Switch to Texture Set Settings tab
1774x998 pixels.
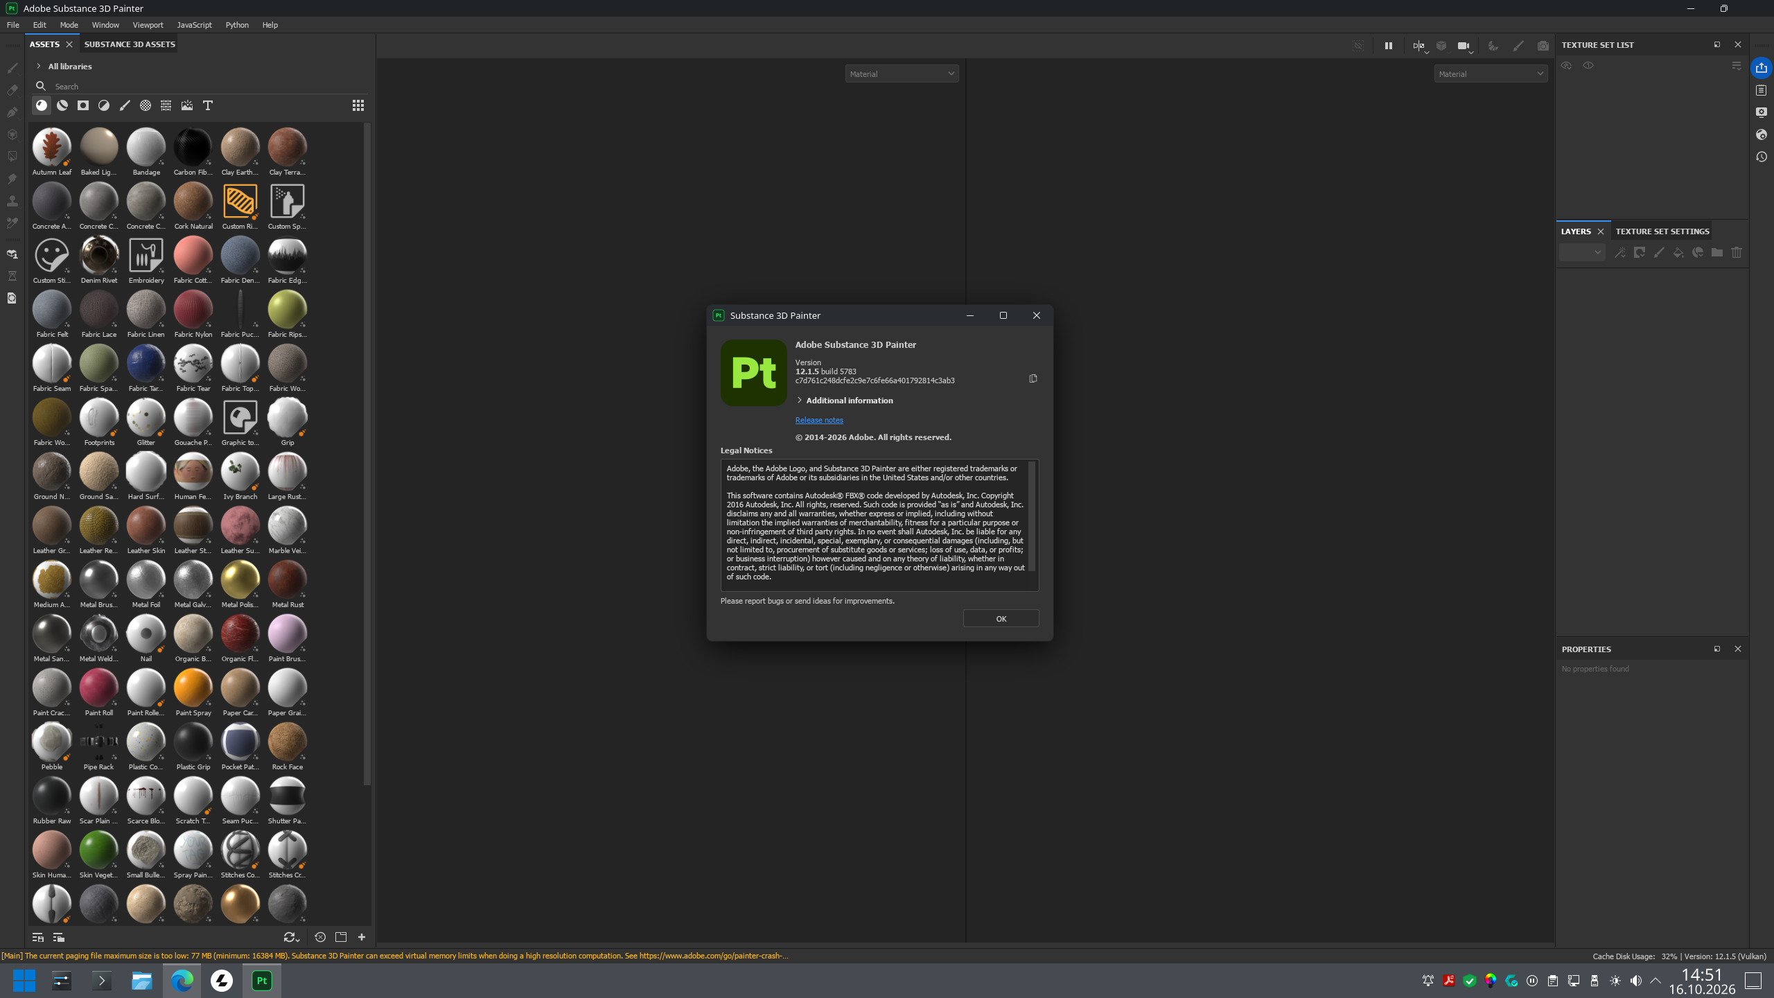click(1662, 231)
